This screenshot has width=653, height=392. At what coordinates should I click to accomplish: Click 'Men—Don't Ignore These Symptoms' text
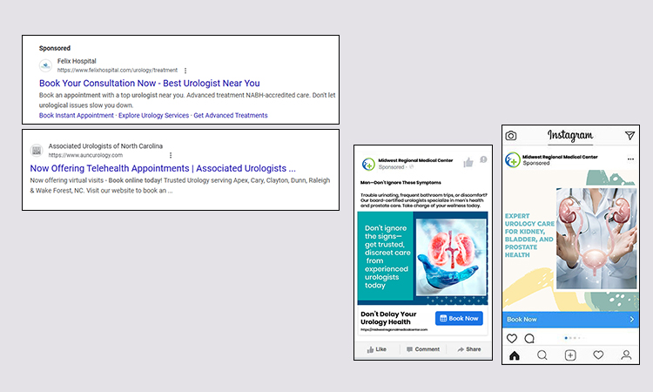[401, 182]
